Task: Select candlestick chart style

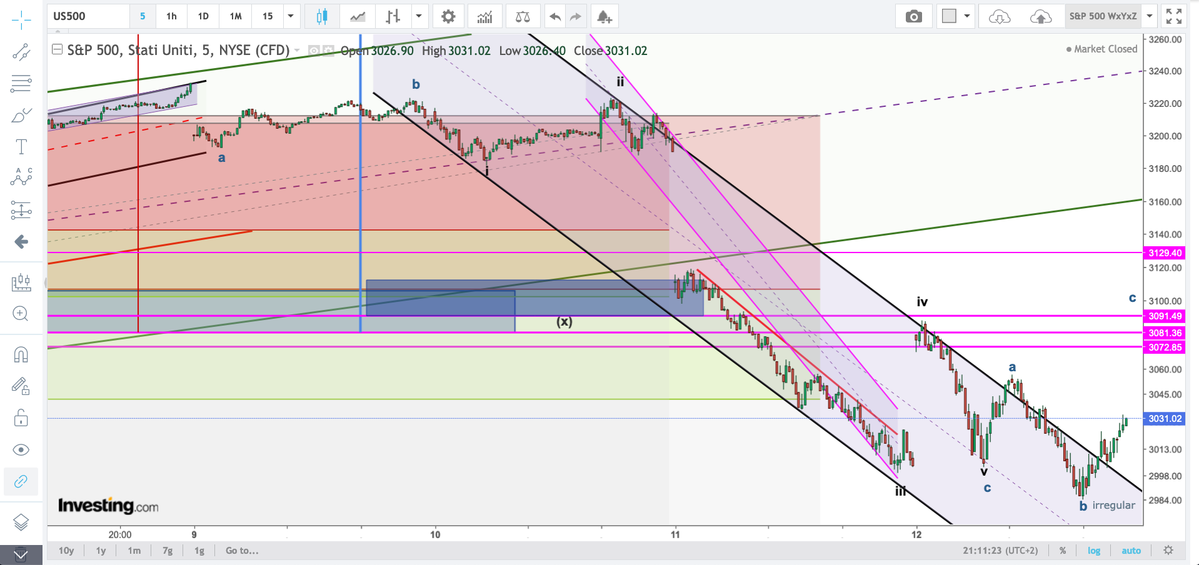Action: click(x=322, y=17)
